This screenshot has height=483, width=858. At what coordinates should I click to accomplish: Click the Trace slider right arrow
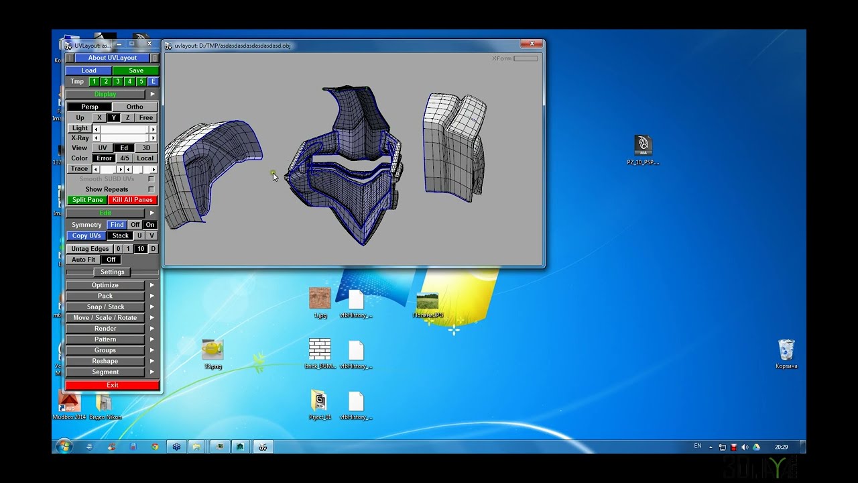[x=154, y=169]
